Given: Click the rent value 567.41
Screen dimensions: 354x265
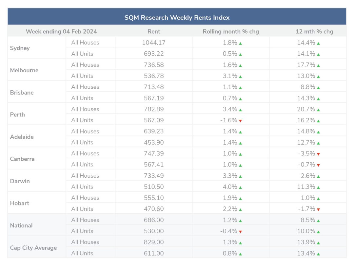Looking at the screenshot, I should coord(154,165).
